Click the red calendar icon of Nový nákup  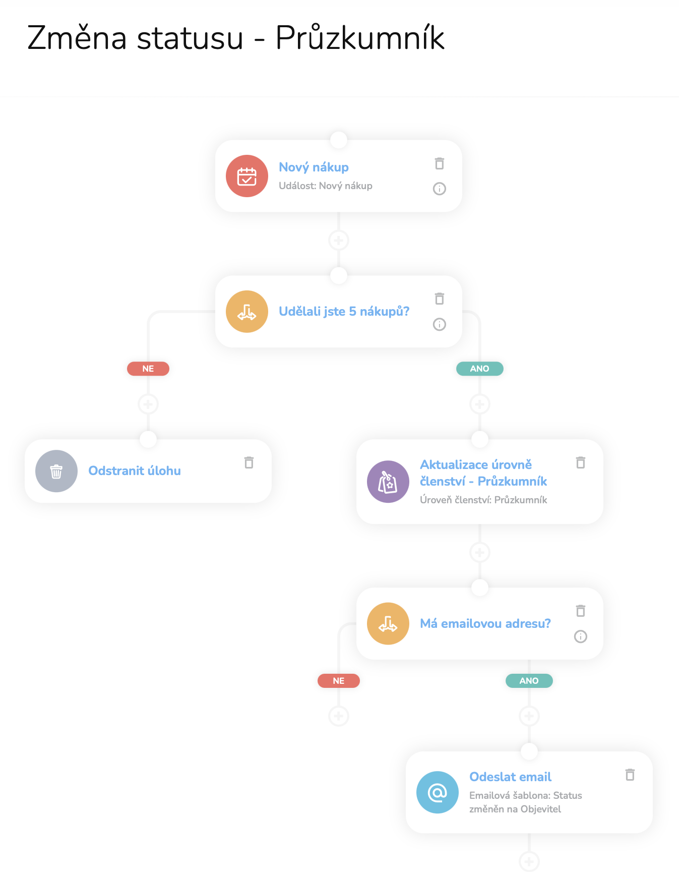point(247,176)
